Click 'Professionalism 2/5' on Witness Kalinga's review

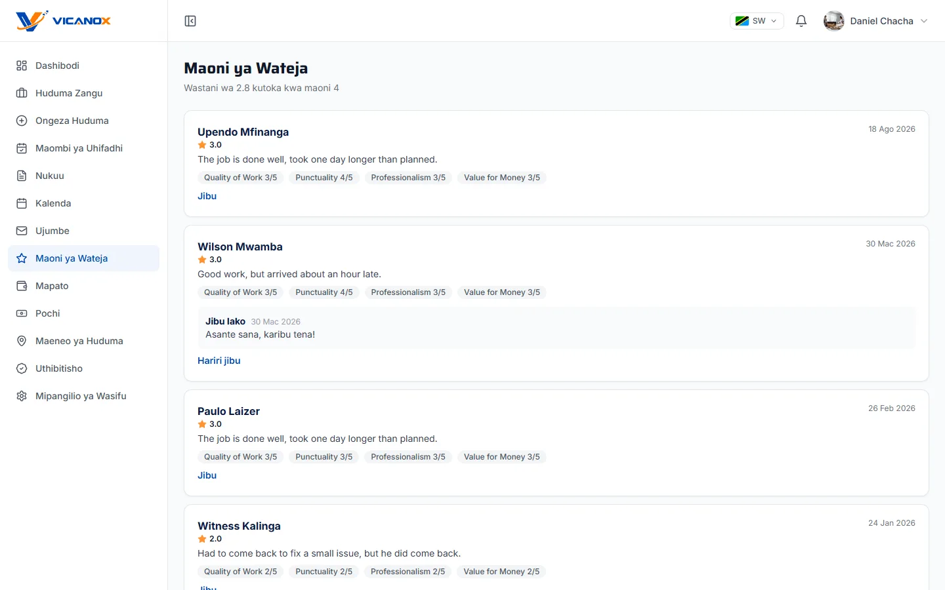pos(408,572)
